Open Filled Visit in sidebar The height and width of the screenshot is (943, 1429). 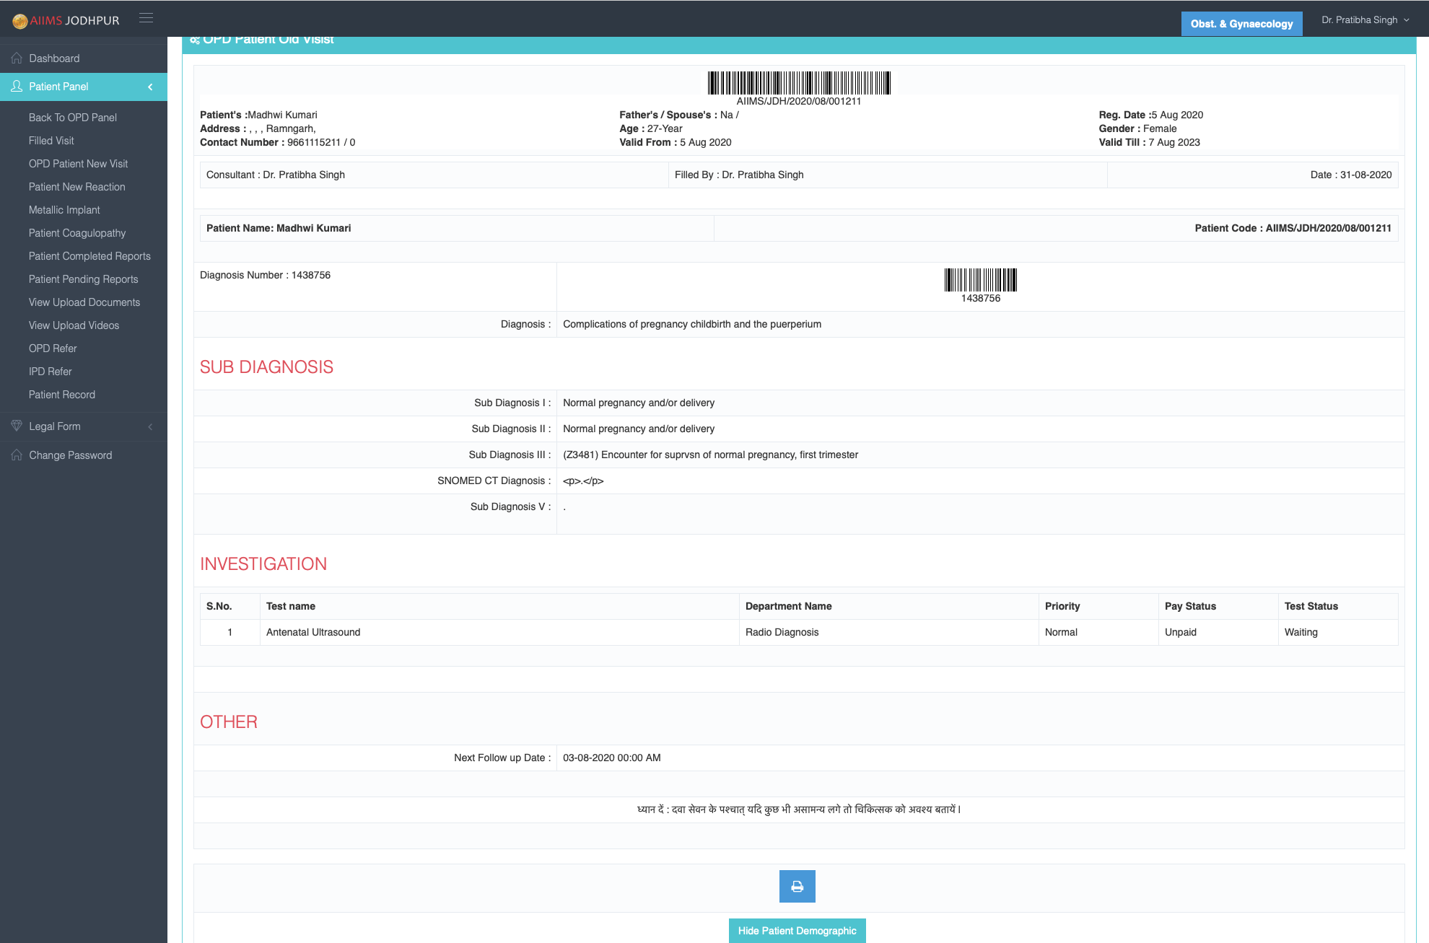click(x=51, y=140)
